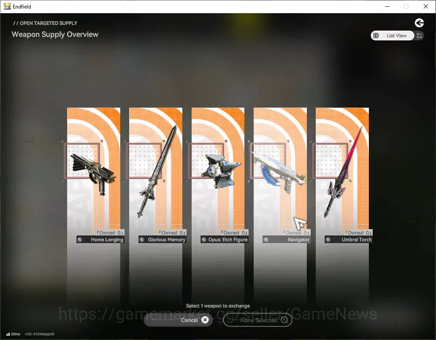This screenshot has width=436, height=340.
Task: Click the X icon on Cancel button
Action: point(205,320)
